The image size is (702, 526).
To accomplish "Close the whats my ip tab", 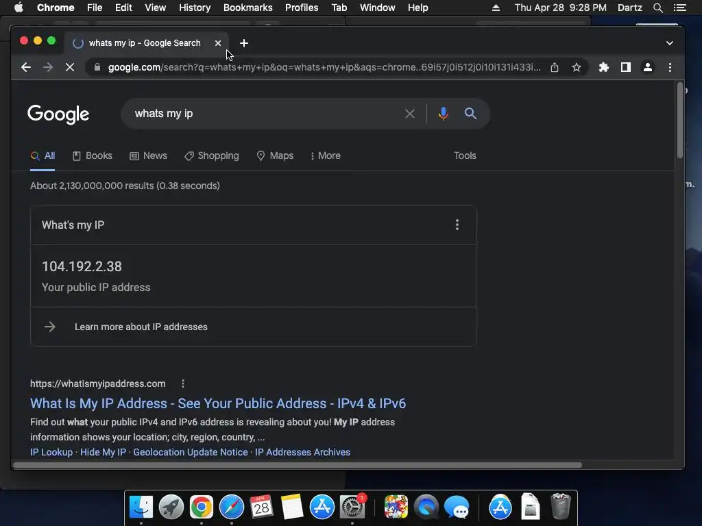I will (217, 43).
